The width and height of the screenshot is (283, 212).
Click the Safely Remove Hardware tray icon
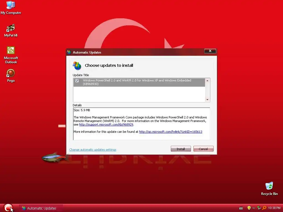[259, 208]
